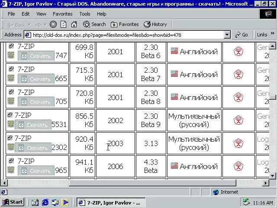Viewport: 277px width, 208px height.
Task: Click the Show Desktop Quick Launch icon
Action: click(35, 202)
